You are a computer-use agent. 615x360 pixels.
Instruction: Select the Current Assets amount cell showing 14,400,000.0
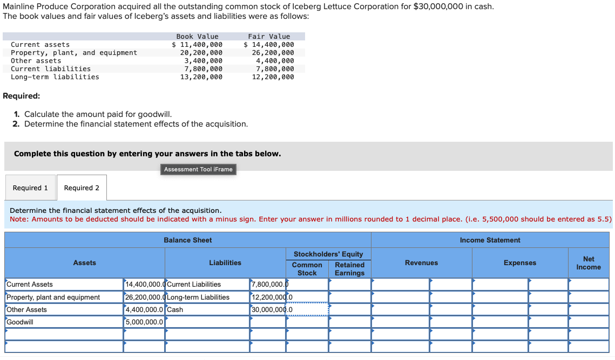tap(144, 284)
